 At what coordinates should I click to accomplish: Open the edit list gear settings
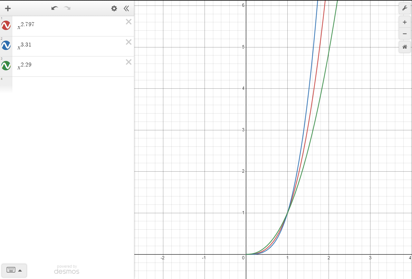pyautogui.click(x=114, y=8)
